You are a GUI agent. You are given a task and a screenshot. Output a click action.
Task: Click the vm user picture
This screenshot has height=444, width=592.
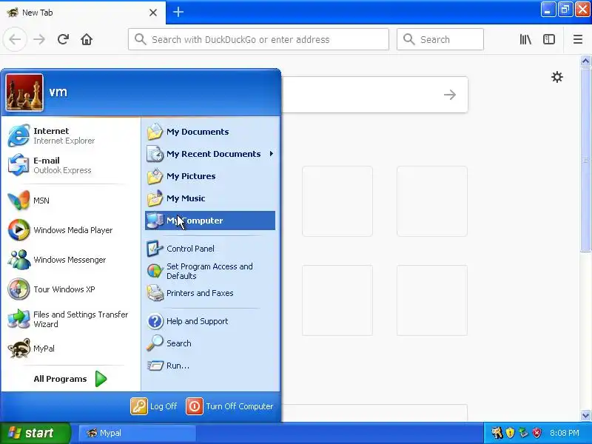pos(24,92)
